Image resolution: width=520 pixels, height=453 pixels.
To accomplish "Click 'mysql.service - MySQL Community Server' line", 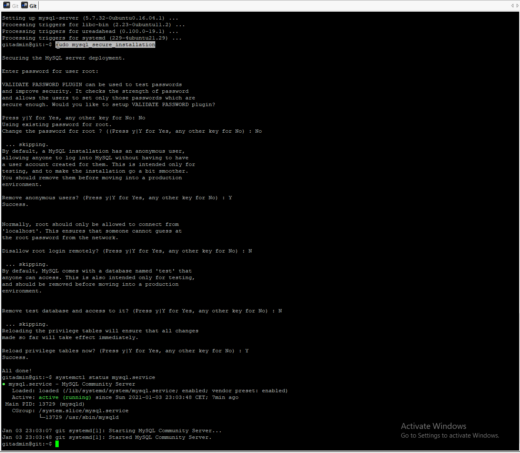I will (x=69, y=384).
